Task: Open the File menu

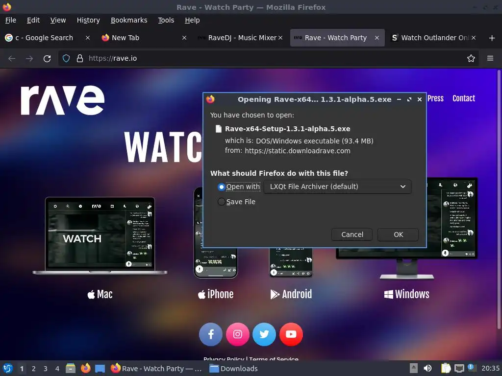Action: tap(11, 20)
